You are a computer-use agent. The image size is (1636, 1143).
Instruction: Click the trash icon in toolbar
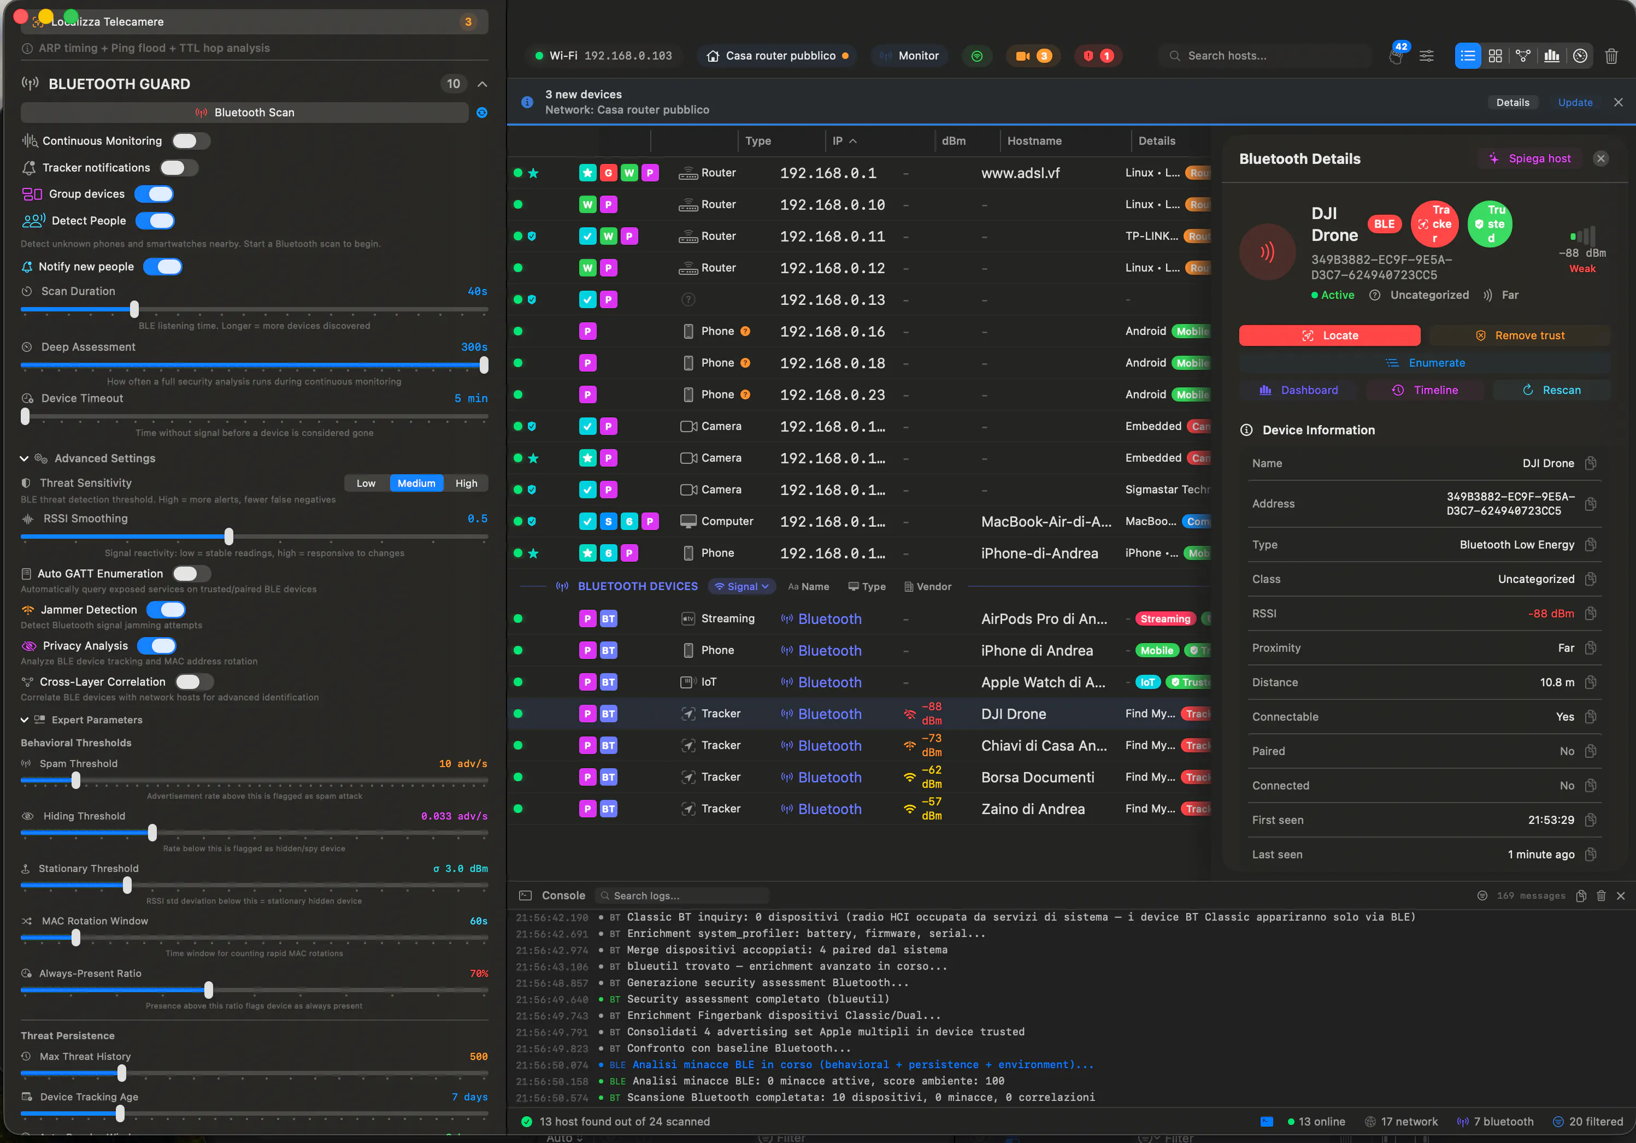pos(1611,56)
